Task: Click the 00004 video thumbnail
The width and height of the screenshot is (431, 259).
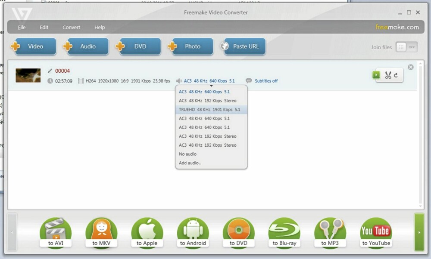Action: pos(28,75)
